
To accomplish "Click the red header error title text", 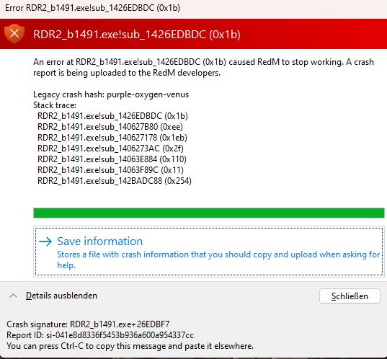I will click(x=137, y=35).
